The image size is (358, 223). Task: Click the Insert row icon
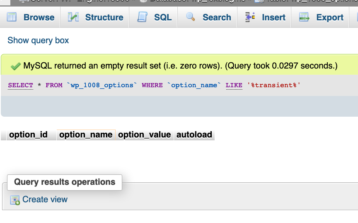(250, 17)
